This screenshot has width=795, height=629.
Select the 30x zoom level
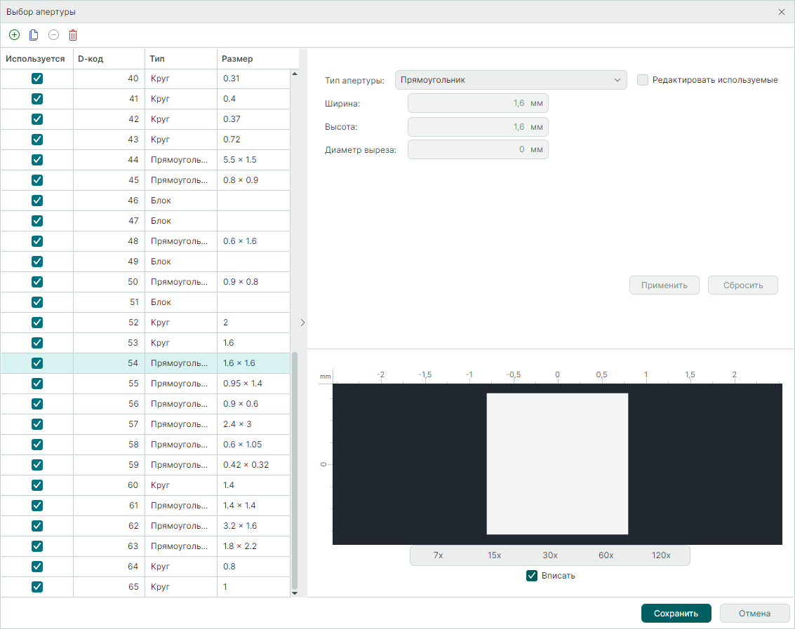[549, 555]
